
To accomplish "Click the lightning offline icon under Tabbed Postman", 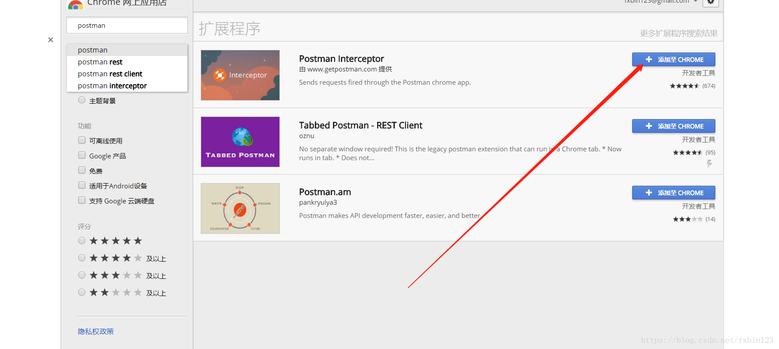I will (x=709, y=164).
